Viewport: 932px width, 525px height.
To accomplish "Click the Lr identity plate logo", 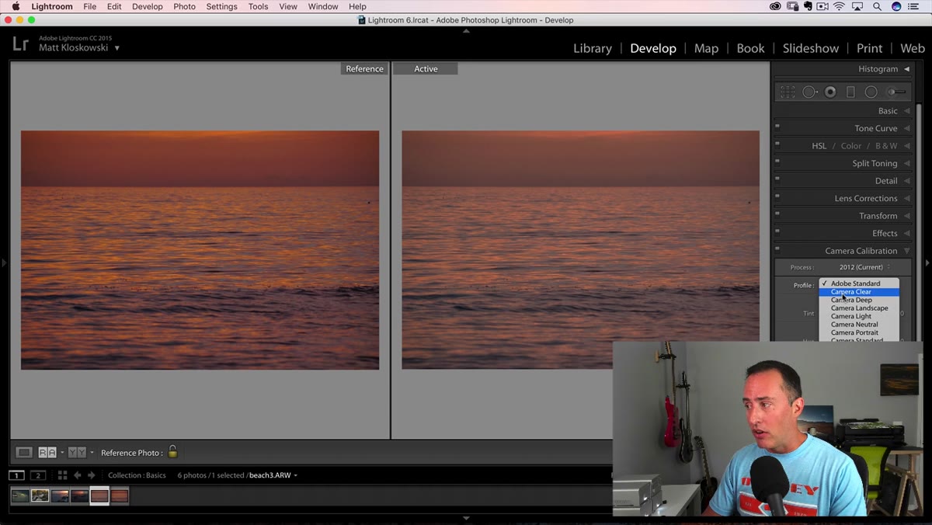I will point(21,43).
